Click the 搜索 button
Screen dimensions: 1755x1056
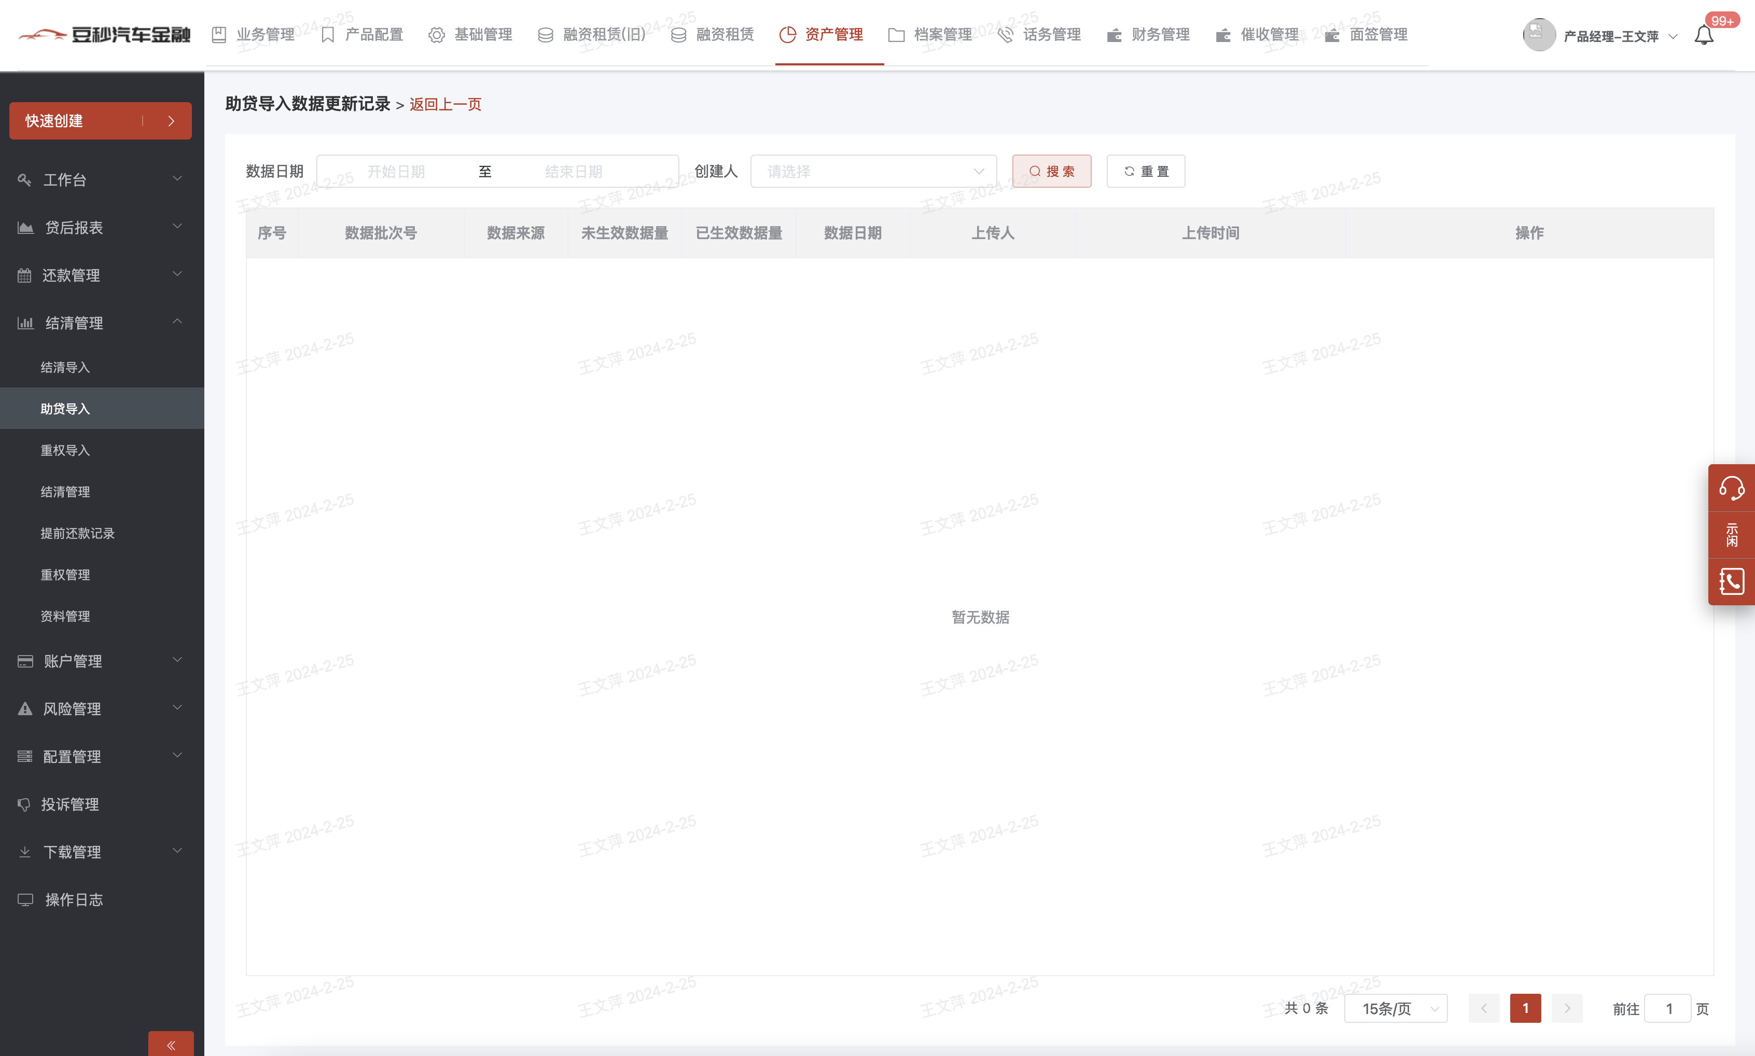tap(1051, 172)
